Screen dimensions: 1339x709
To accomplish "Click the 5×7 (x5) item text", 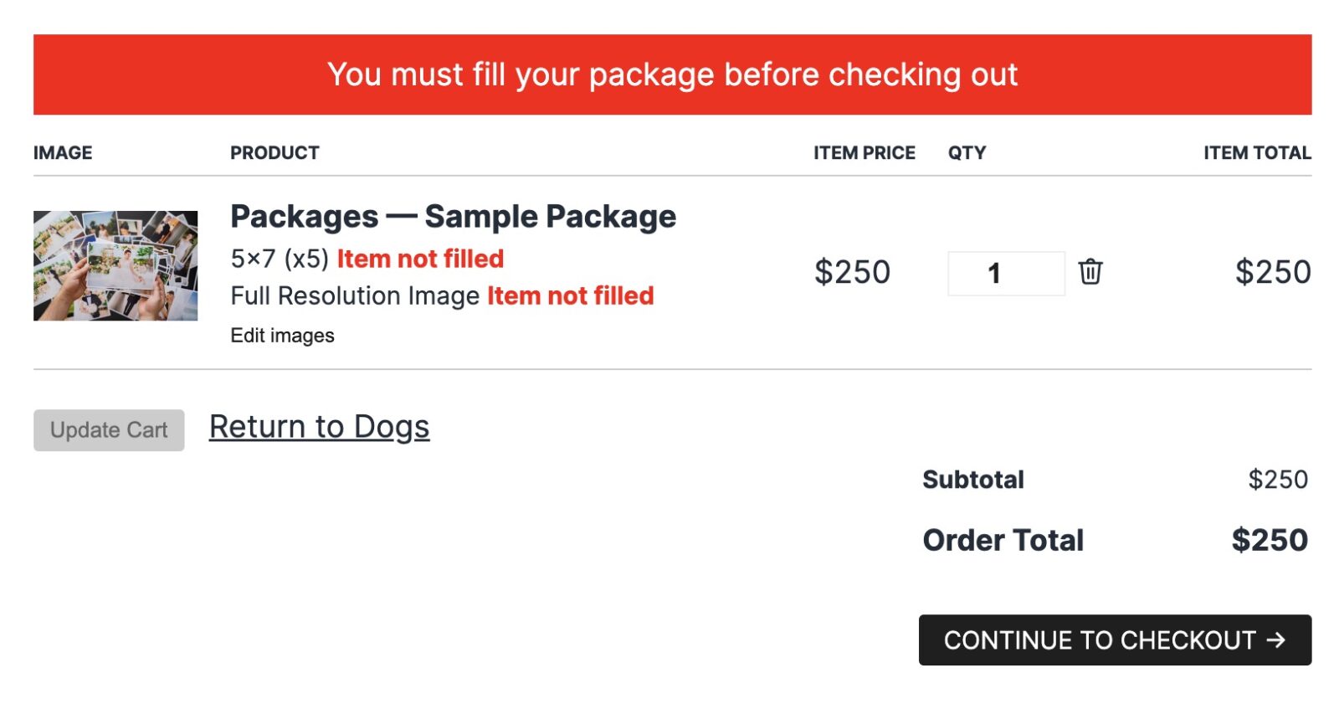I will pos(280,259).
